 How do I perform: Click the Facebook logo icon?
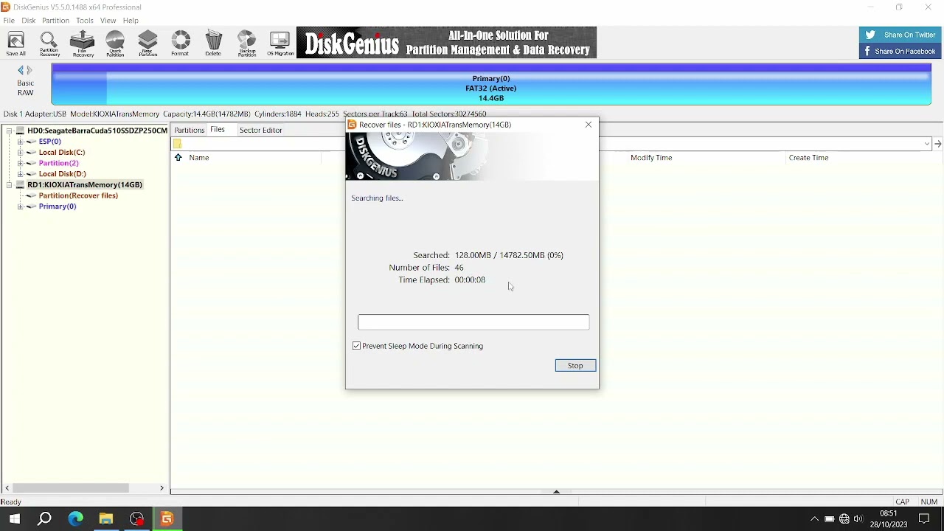pos(869,51)
